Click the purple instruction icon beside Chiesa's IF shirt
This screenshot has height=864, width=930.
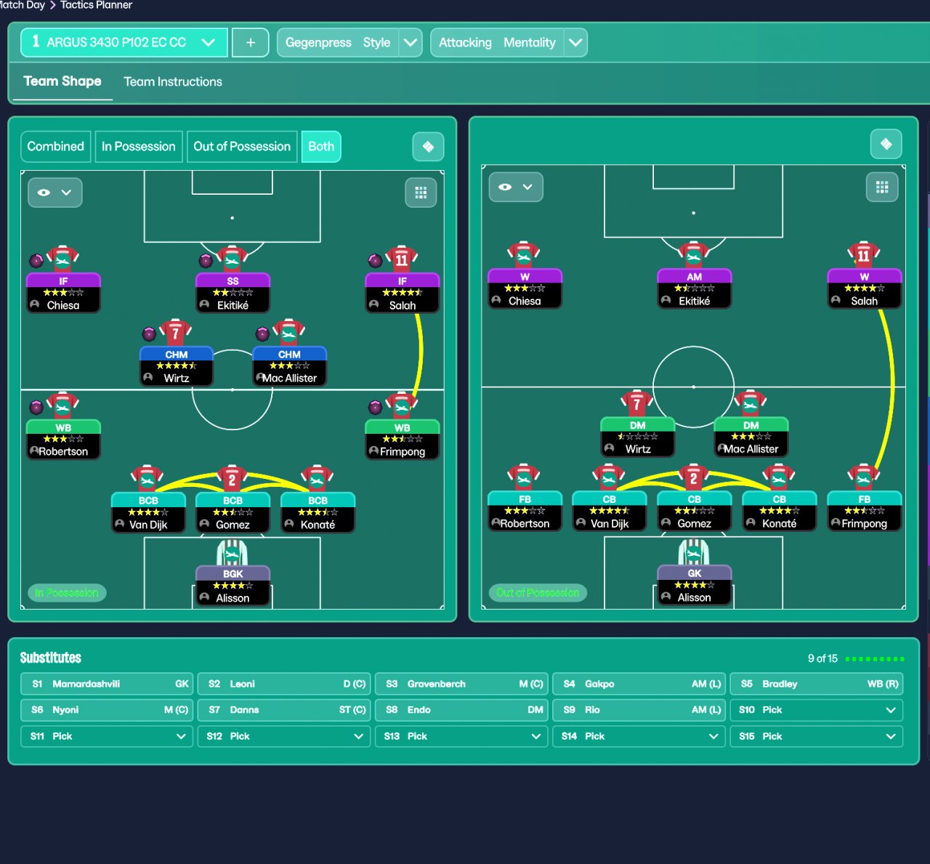[36, 260]
